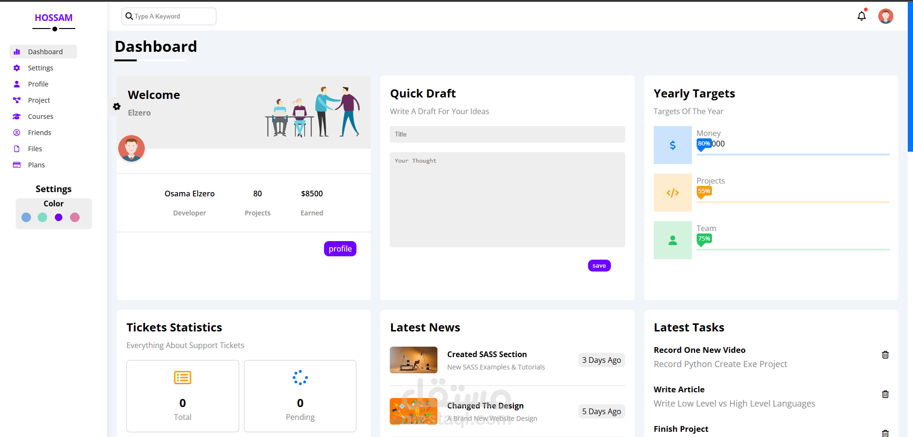The width and height of the screenshot is (913, 437).
Task: Click the tickets list icon above Total count
Action: (182, 377)
